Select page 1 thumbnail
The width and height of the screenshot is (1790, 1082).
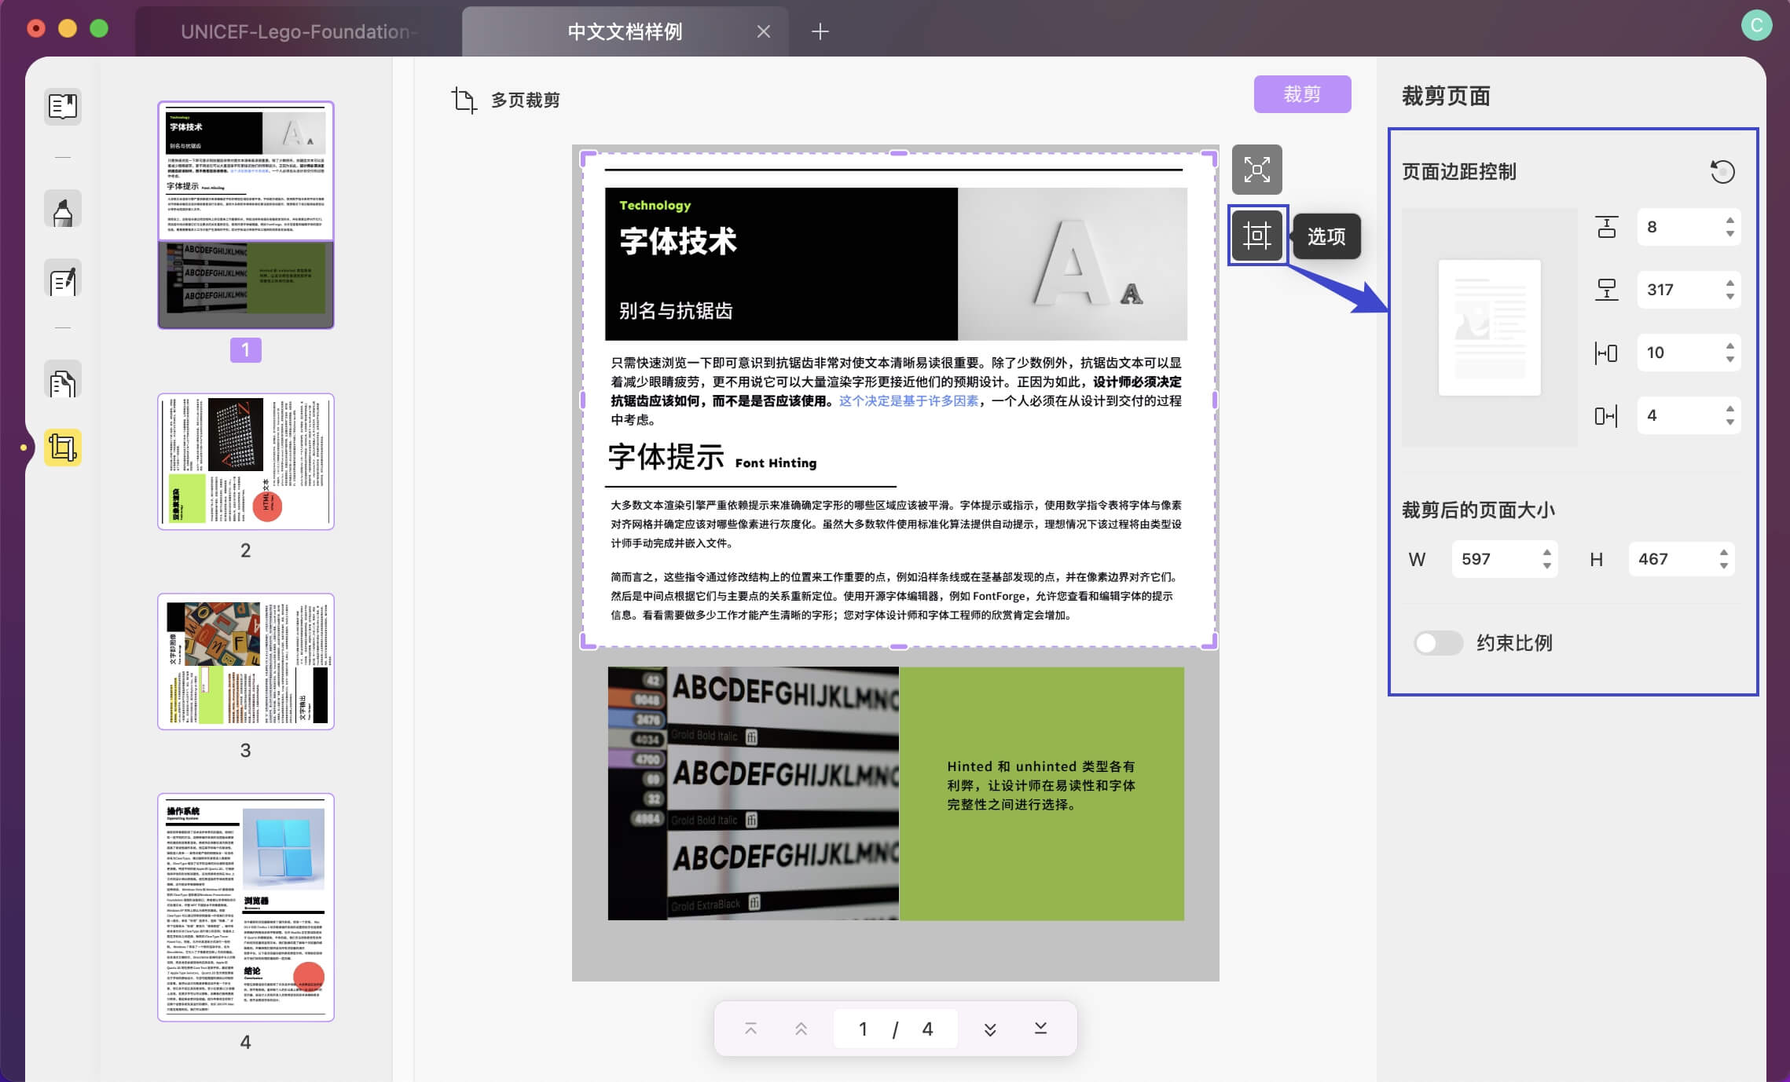[246, 214]
